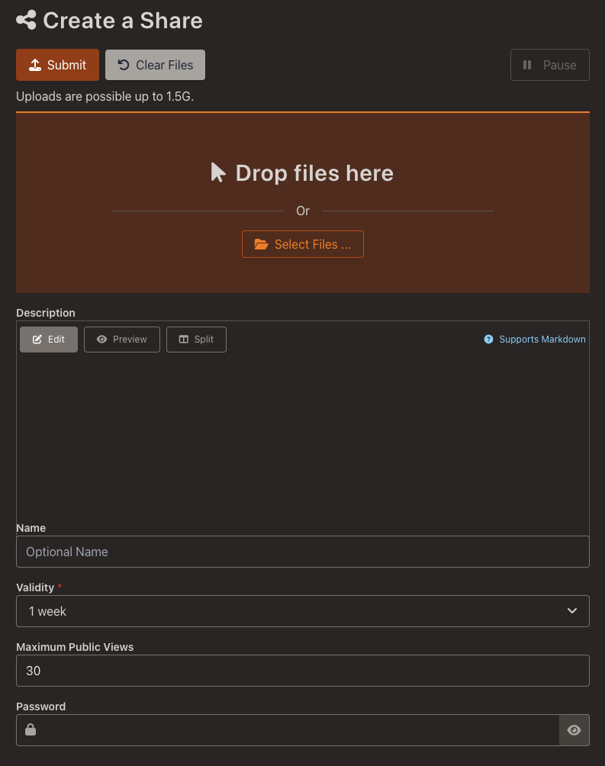Open the Validity dropdown showing 1 week
Screen dimensions: 605x766
click(290, 611)
